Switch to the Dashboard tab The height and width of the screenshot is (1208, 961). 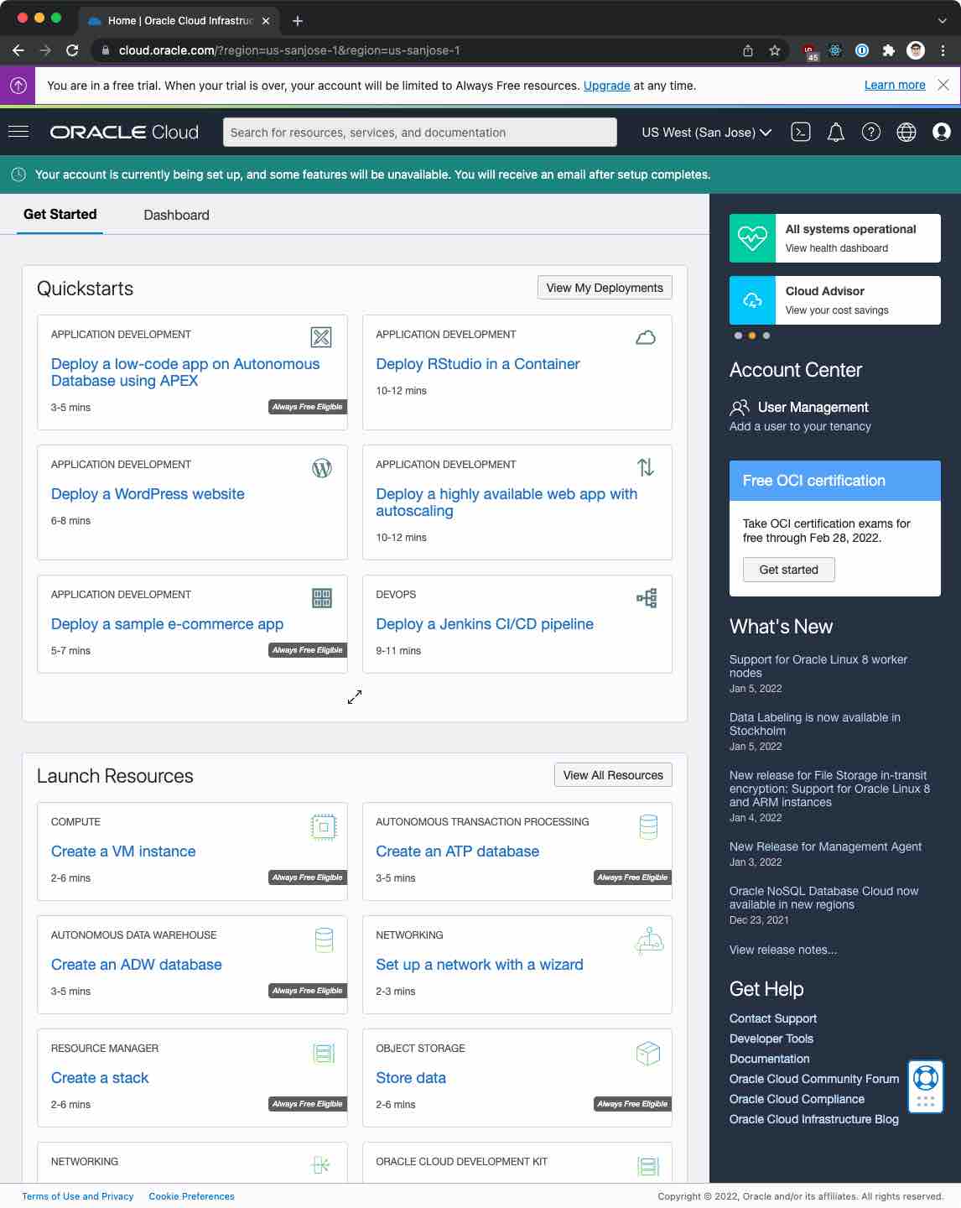pyautogui.click(x=176, y=215)
